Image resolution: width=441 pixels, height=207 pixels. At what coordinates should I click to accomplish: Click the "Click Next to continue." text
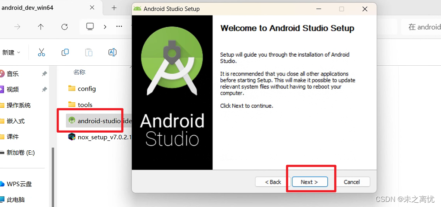pyautogui.click(x=247, y=106)
